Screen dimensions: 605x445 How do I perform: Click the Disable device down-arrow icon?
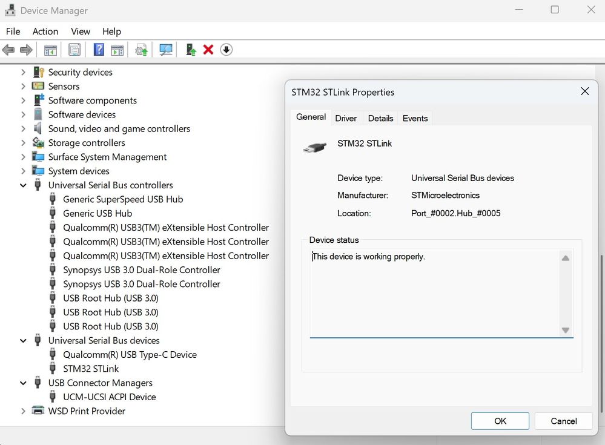226,50
